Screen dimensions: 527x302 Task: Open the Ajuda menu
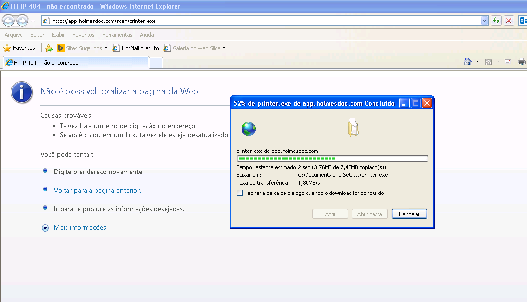147,35
